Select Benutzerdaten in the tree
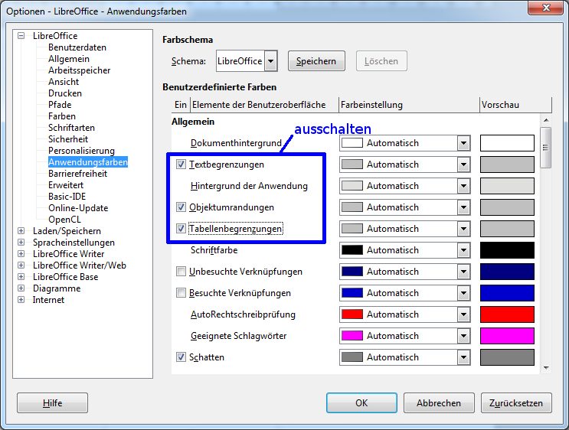This screenshot has height=430, width=569. click(77, 47)
